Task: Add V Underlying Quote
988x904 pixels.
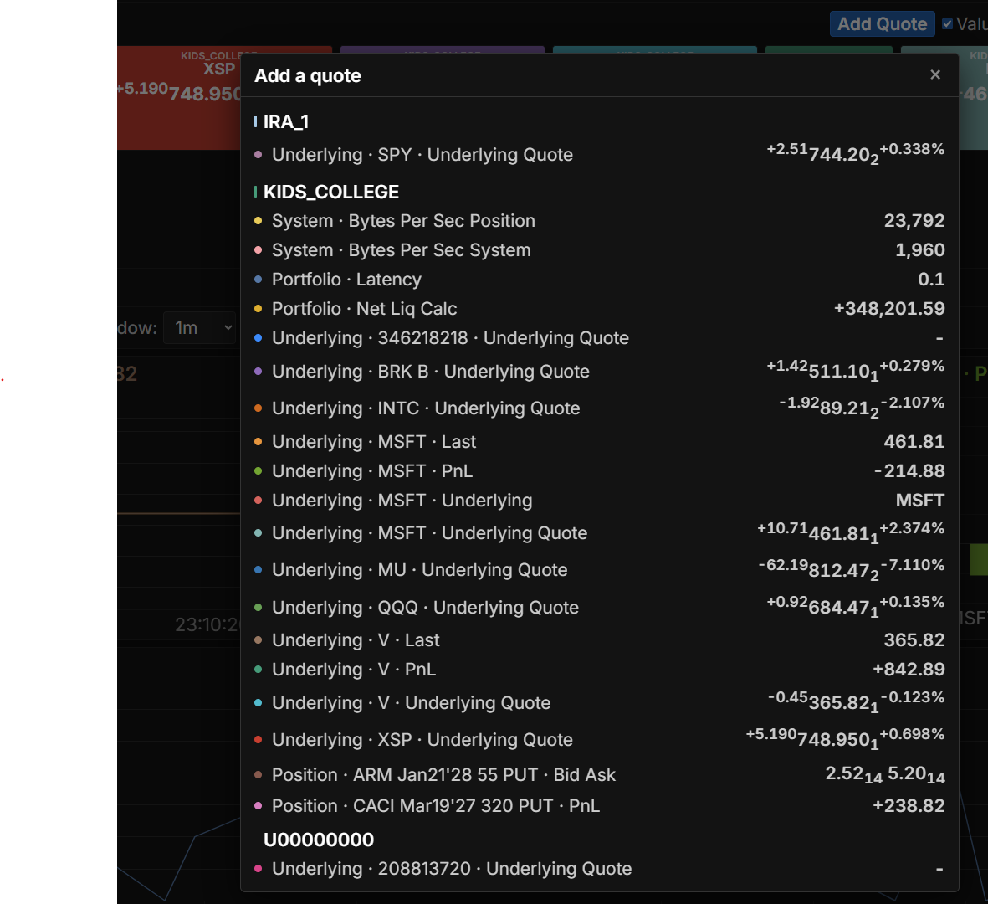Action: coord(599,703)
